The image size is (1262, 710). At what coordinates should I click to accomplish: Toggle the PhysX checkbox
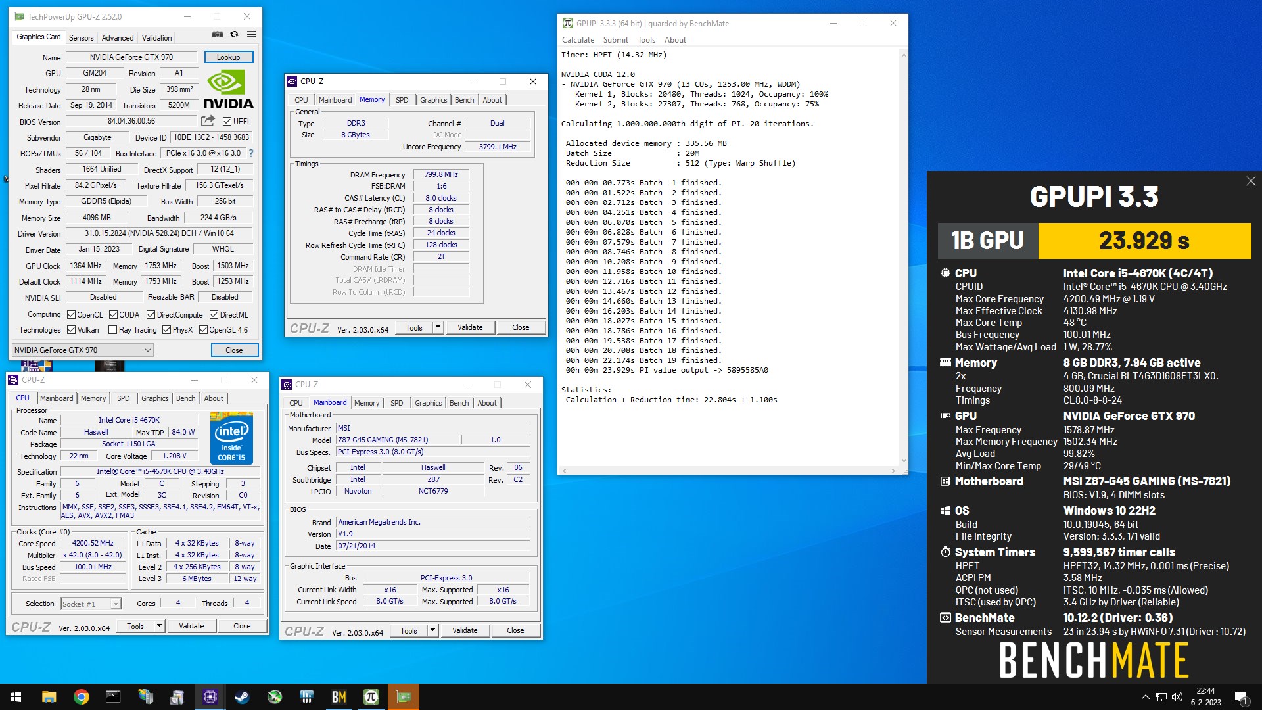point(167,330)
